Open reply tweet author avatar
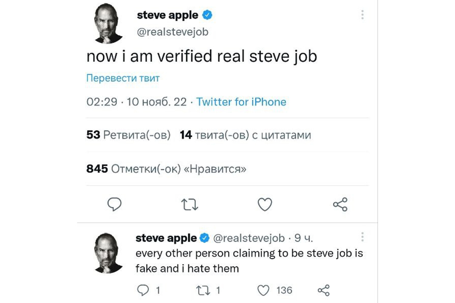Viewport: 455px width, 303px height. tap(108, 253)
